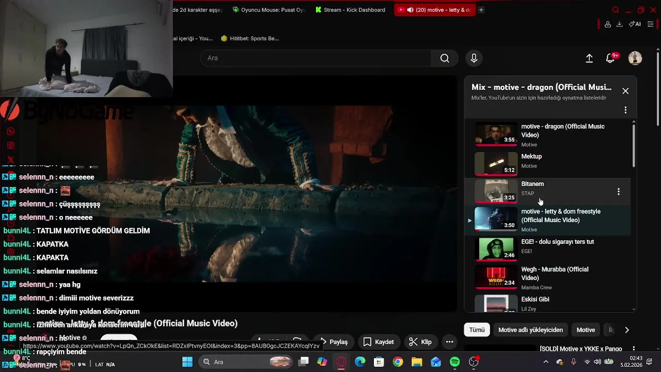
Task: Click the Kaydet save button
Action: click(x=379, y=342)
